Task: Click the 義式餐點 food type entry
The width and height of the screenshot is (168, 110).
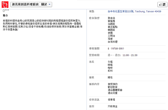Action: pyautogui.click(x=113, y=27)
